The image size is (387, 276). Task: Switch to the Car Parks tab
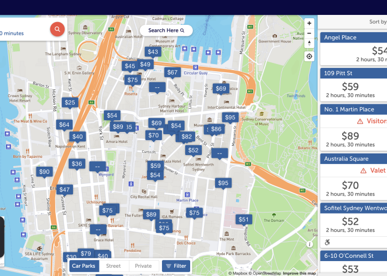[84, 266]
